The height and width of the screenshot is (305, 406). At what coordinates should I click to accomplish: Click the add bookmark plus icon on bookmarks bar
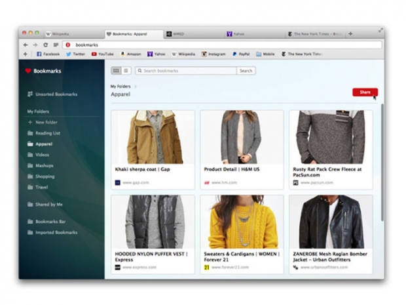coord(26,54)
